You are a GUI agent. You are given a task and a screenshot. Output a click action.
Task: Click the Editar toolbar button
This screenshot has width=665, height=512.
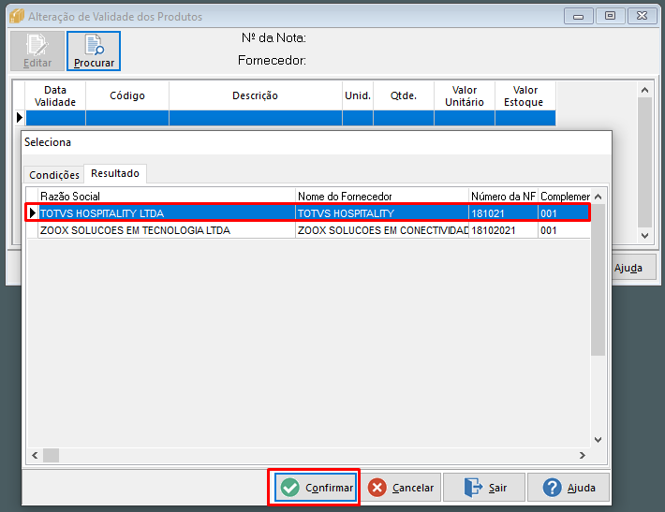click(x=37, y=51)
